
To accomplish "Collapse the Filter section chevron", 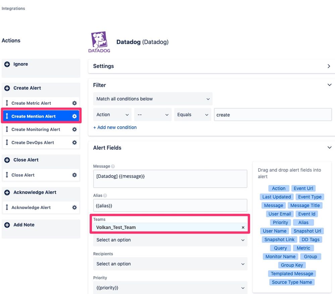I will 329,85.
